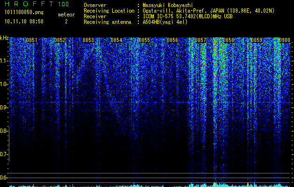
Task: Click the meteor count value 2
Action: 66,22
